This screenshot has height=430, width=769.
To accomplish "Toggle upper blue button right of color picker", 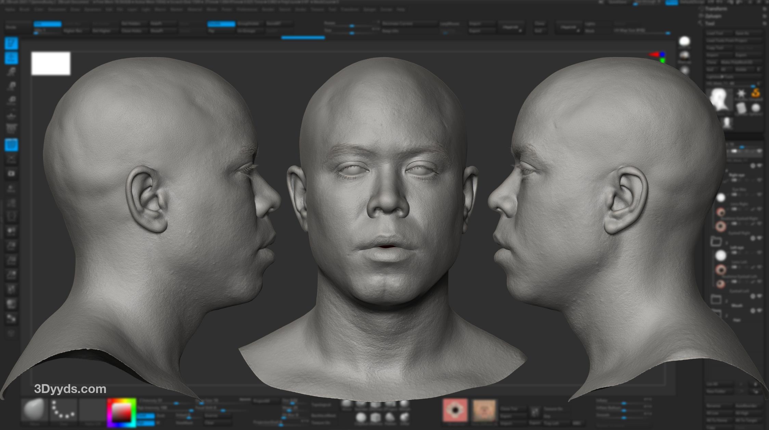I will (146, 416).
